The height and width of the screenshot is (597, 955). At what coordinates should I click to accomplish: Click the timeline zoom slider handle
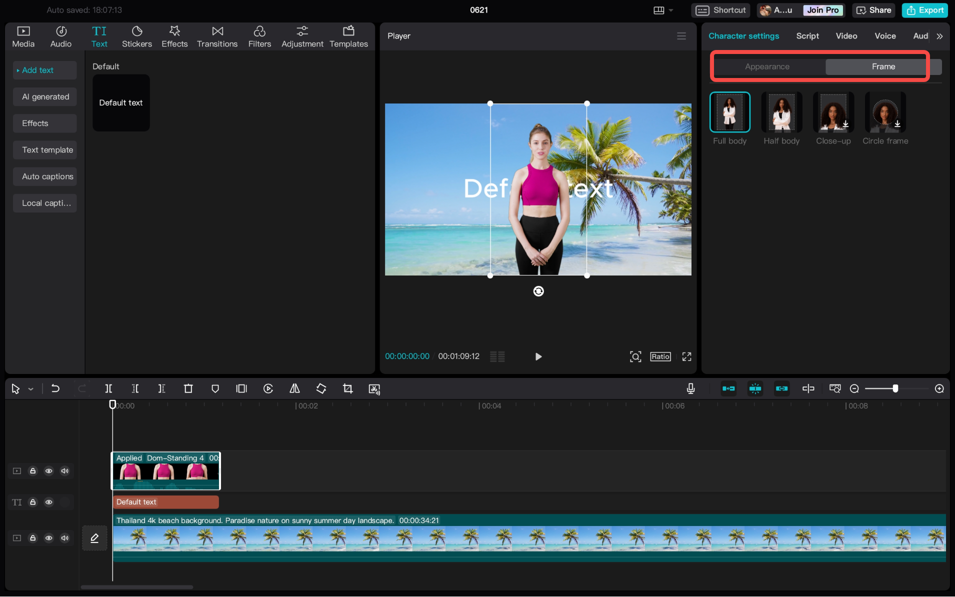coord(895,388)
